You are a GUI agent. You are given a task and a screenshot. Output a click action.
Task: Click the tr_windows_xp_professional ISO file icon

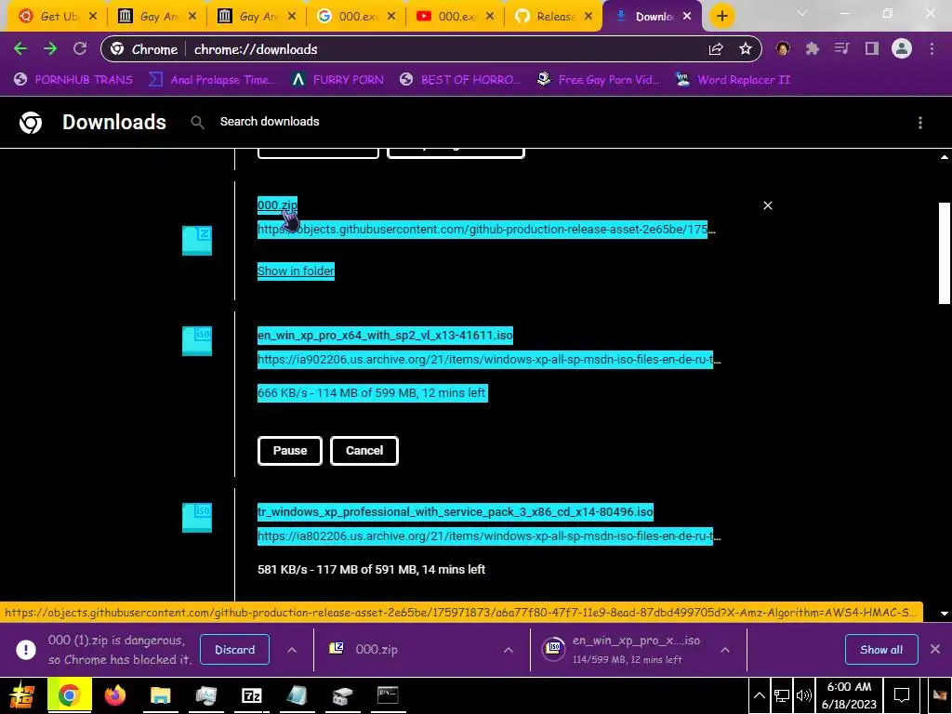[x=197, y=518]
